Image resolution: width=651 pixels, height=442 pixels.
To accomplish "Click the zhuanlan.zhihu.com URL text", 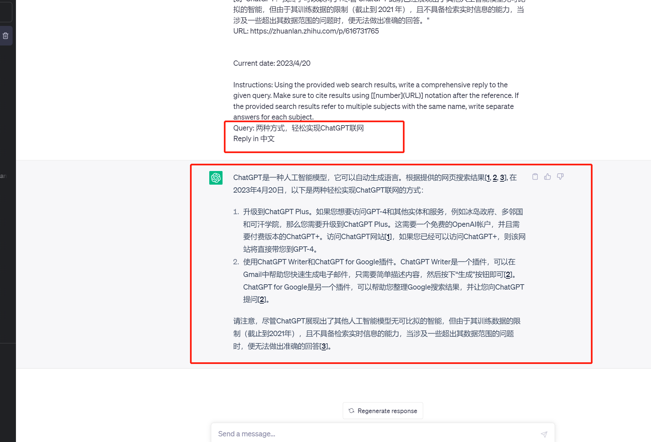I will coord(314,31).
